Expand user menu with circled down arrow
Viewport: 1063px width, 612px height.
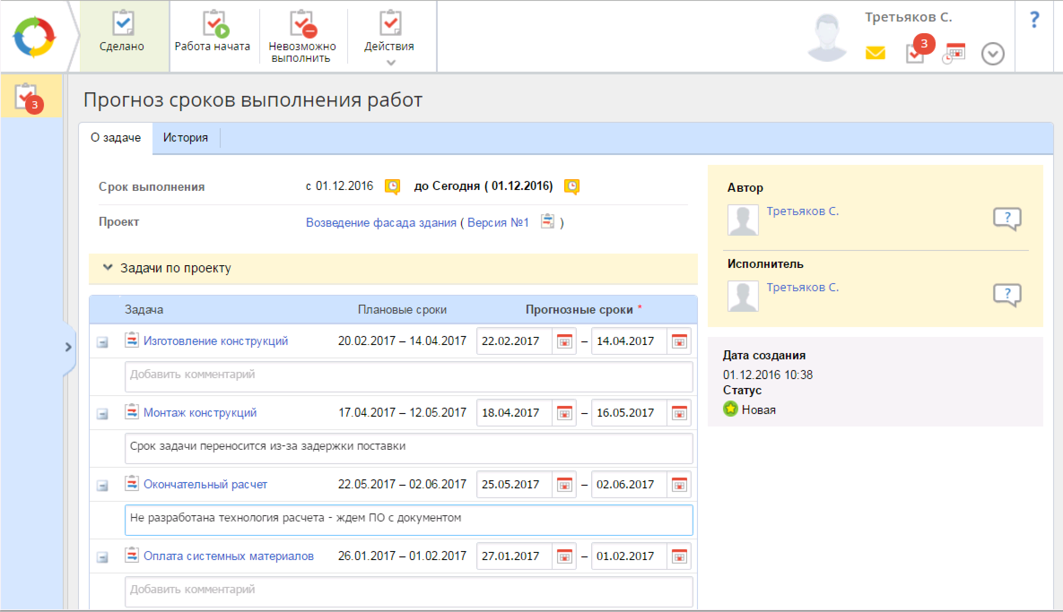coord(992,54)
